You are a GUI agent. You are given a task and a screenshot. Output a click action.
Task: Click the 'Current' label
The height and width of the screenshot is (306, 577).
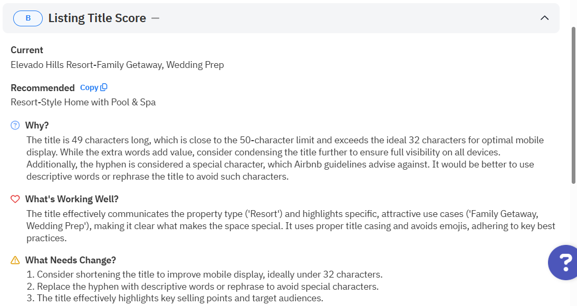click(x=27, y=50)
